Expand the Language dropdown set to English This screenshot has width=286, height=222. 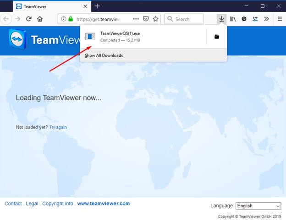258,206
